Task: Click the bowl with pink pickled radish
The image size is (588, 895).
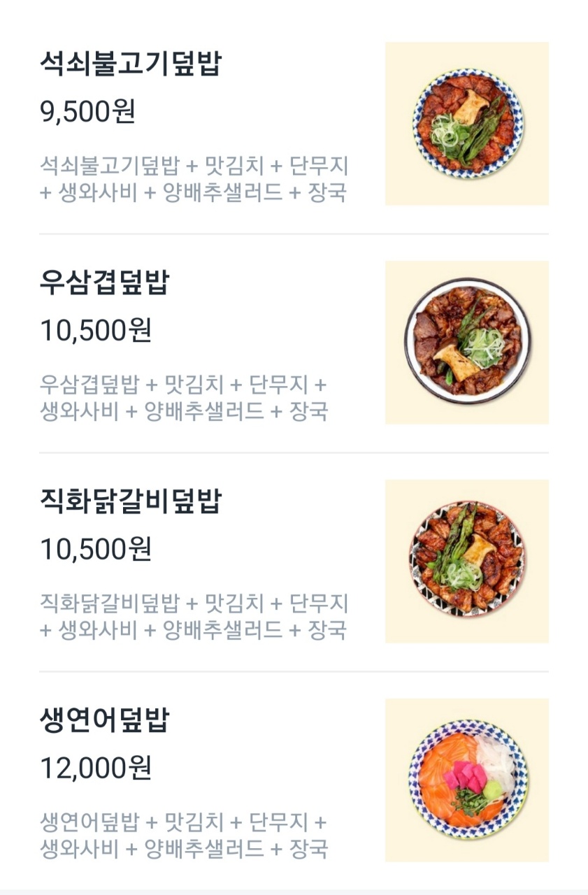Action: click(468, 780)
